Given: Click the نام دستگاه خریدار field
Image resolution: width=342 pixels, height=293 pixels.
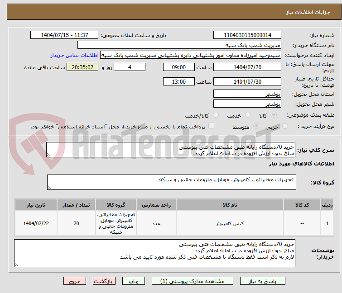Looking at the screenshot, I should (x=179, y=45).
